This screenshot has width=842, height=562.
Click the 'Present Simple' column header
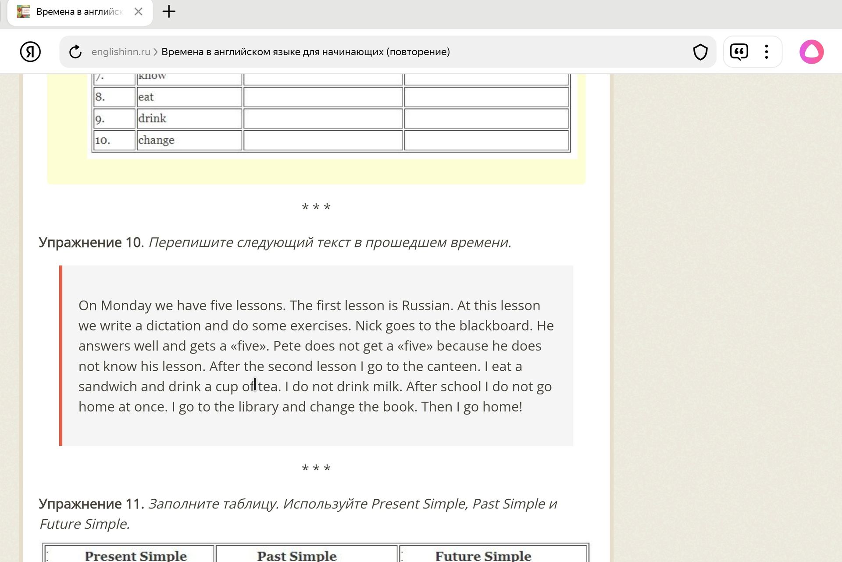136,555
